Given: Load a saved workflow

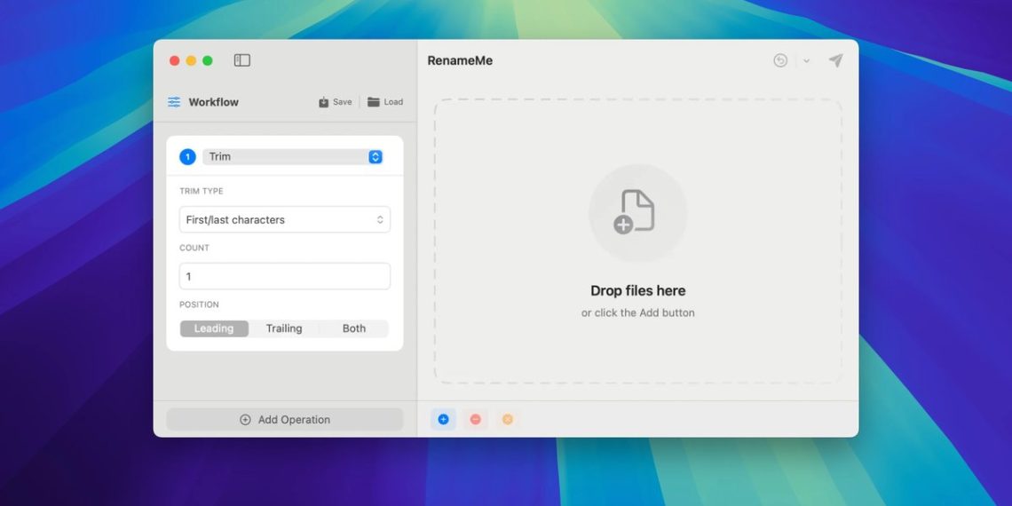Looking at the screenshot, I should [x=385, y=102].
